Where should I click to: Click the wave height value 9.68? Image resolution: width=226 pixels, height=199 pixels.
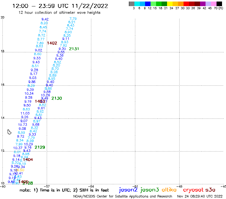[x=36, y=125]
